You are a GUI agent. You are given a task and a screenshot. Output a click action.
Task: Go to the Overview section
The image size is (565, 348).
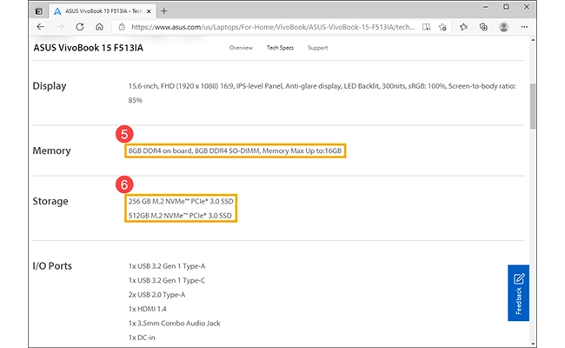click(241, 48)
